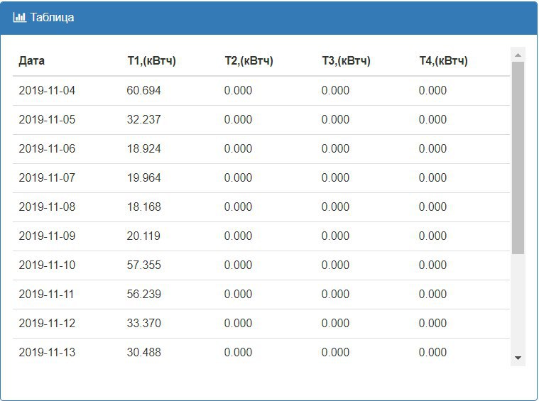539x401 pixels.
Task: Click T1 value 30.488
Action: (x=143, y=352)
